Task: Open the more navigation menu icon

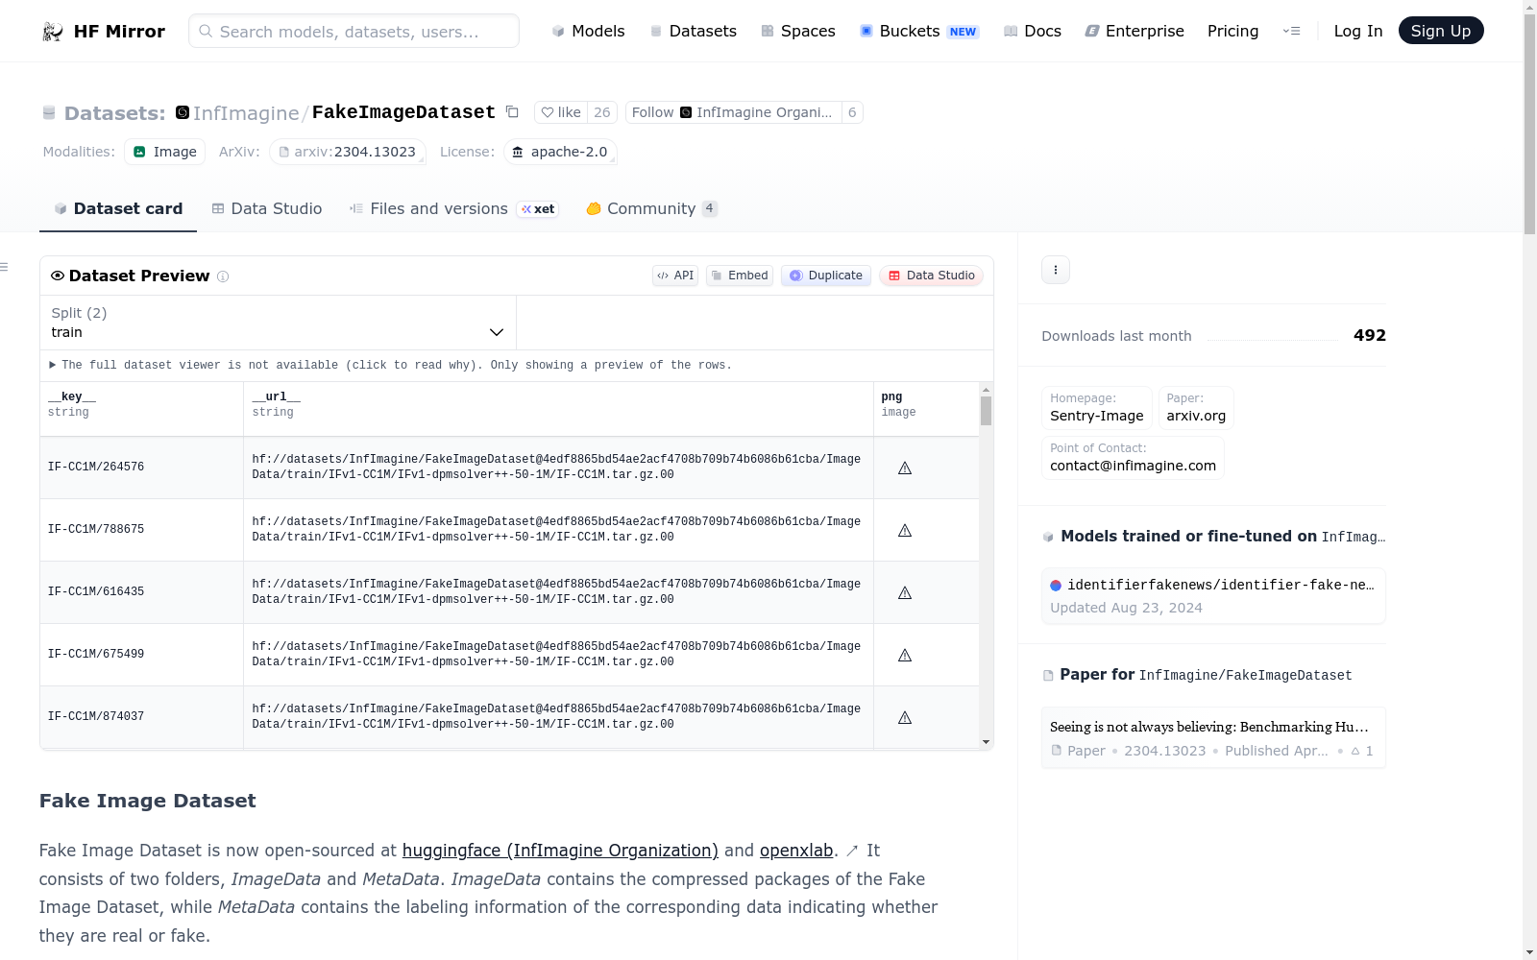Action: coord(1292,31)
